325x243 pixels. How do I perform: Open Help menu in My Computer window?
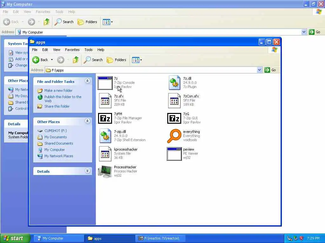coord(71,12)
